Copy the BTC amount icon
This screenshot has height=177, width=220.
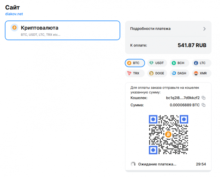[x=204, y=105]
